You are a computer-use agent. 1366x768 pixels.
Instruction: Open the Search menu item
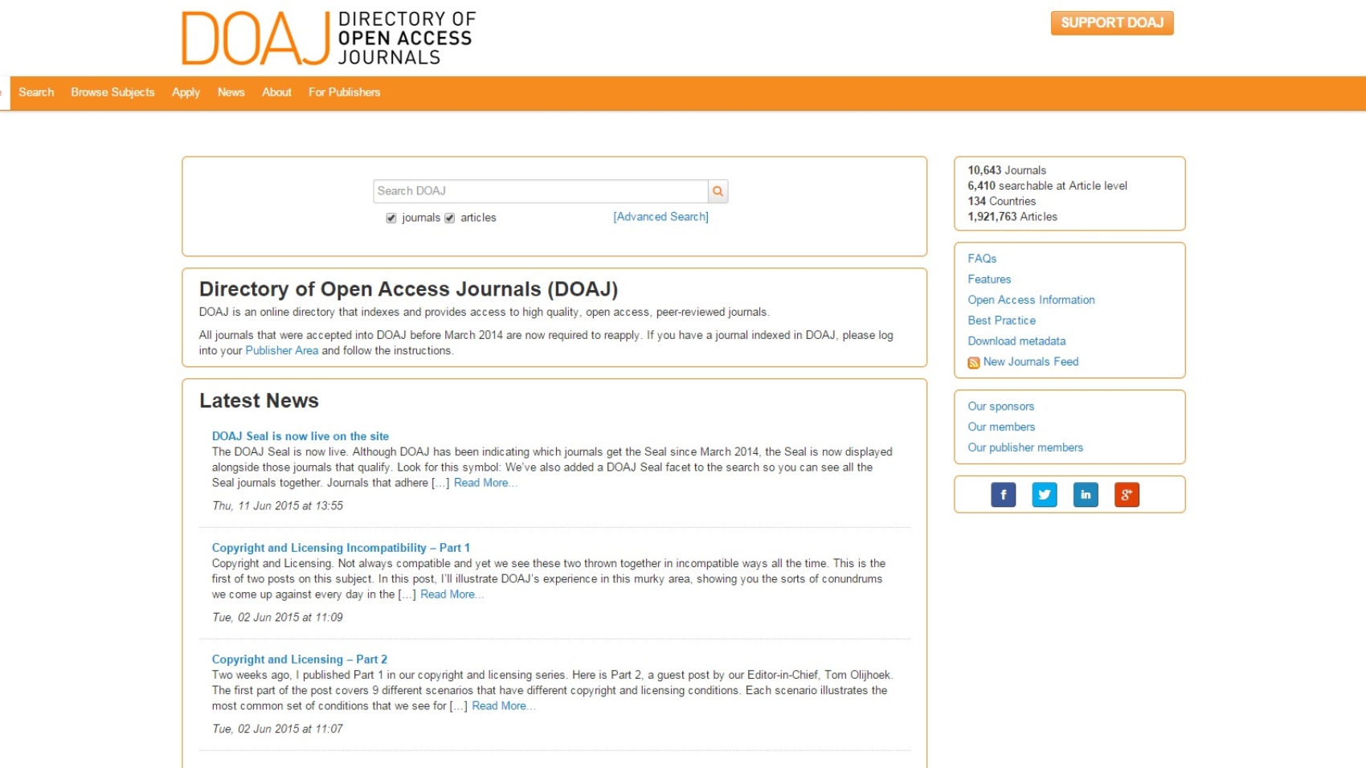(x=36, y=92)
